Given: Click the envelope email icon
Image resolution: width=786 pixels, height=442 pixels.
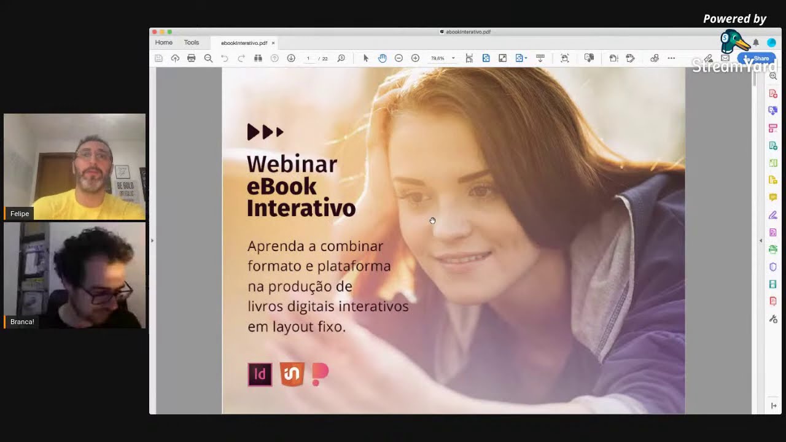Looking at the screenshot, I should point(725,58).
